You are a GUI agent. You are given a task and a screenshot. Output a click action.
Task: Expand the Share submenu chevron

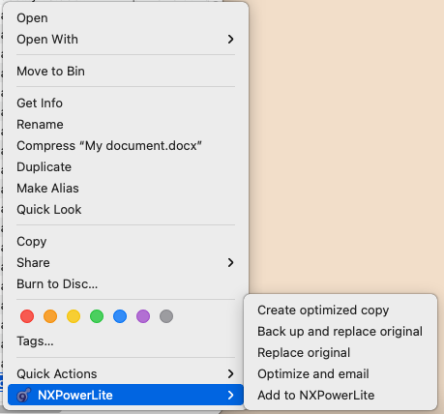click(x=230, y=262)
